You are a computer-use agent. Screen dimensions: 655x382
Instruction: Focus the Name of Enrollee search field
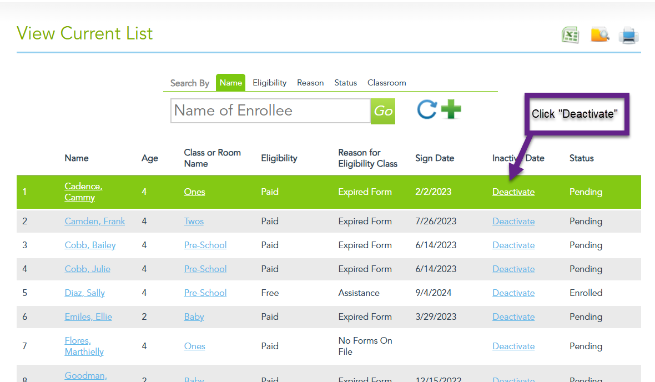coord(270,110)
